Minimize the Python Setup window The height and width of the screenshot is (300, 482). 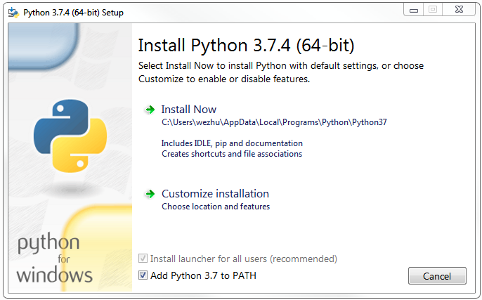414,10
